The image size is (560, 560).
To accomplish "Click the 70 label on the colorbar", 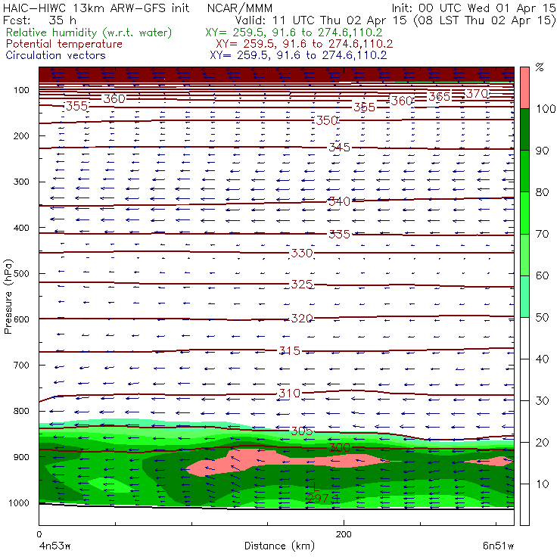I will click(542, 234).
